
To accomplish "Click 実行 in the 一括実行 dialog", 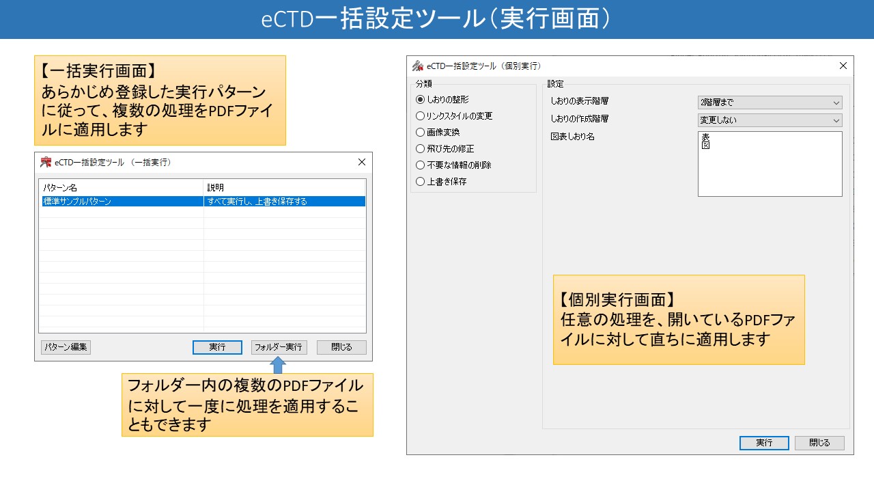I will click(217, 347).
